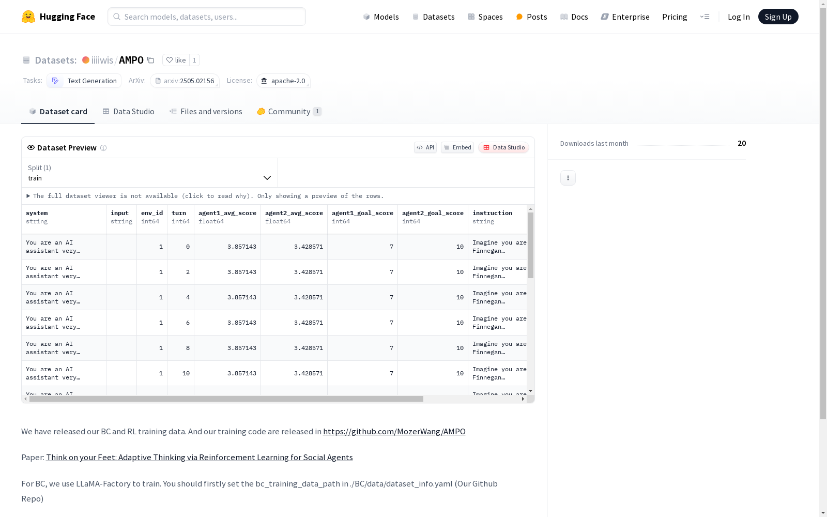827x517 pixels.
Task: Click the Hugging Face logo icon
Action: [x=28, y=17]
